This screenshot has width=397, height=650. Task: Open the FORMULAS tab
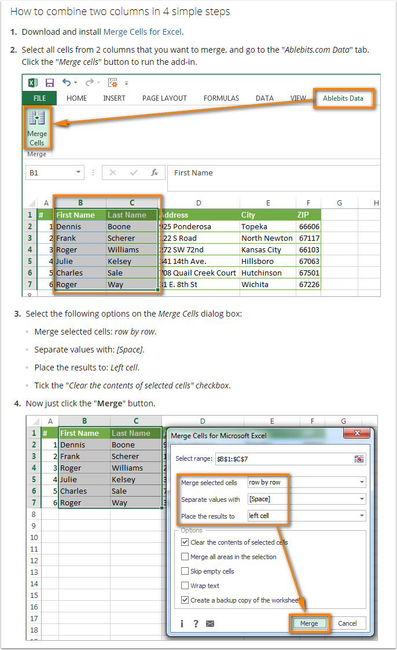click(221, 98)
